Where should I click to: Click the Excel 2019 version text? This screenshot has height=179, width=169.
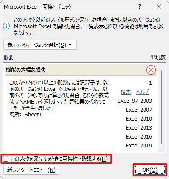click(x=139, y=146)
